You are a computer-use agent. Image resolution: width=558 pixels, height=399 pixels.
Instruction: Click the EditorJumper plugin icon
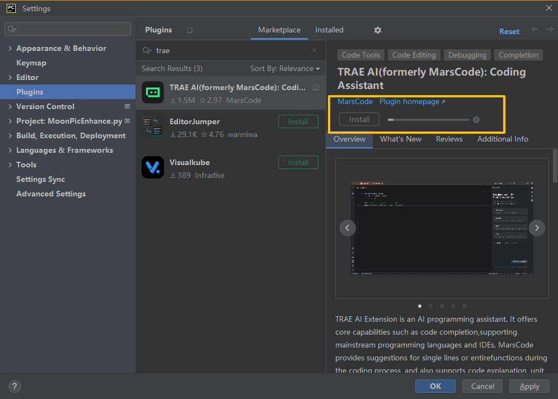pyautogui.click(x=153, y=126)
